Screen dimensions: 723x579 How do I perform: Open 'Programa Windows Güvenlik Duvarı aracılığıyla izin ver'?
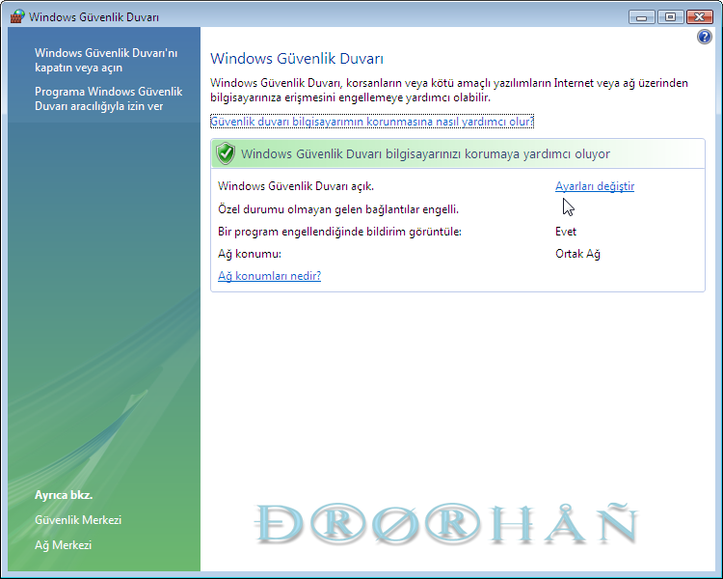pos(108,98)
